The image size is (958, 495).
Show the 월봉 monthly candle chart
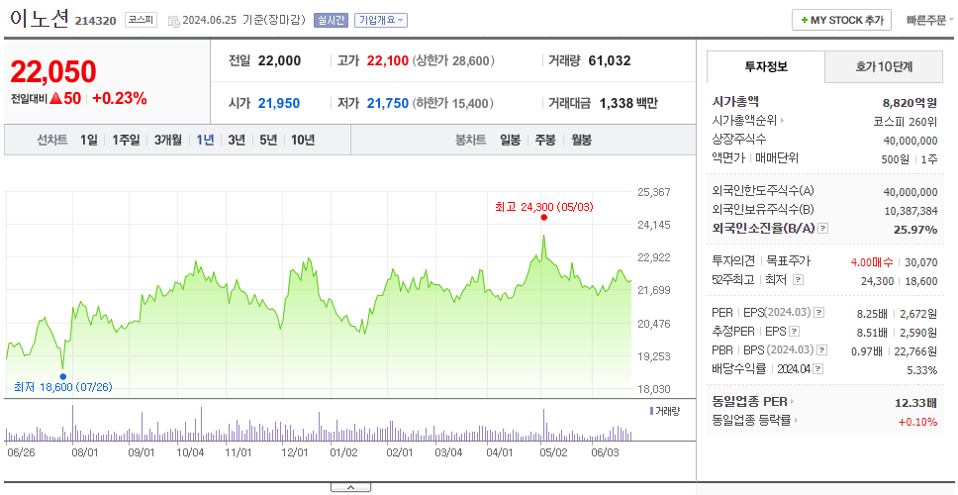pyautogui.click(x=582, y=140)
